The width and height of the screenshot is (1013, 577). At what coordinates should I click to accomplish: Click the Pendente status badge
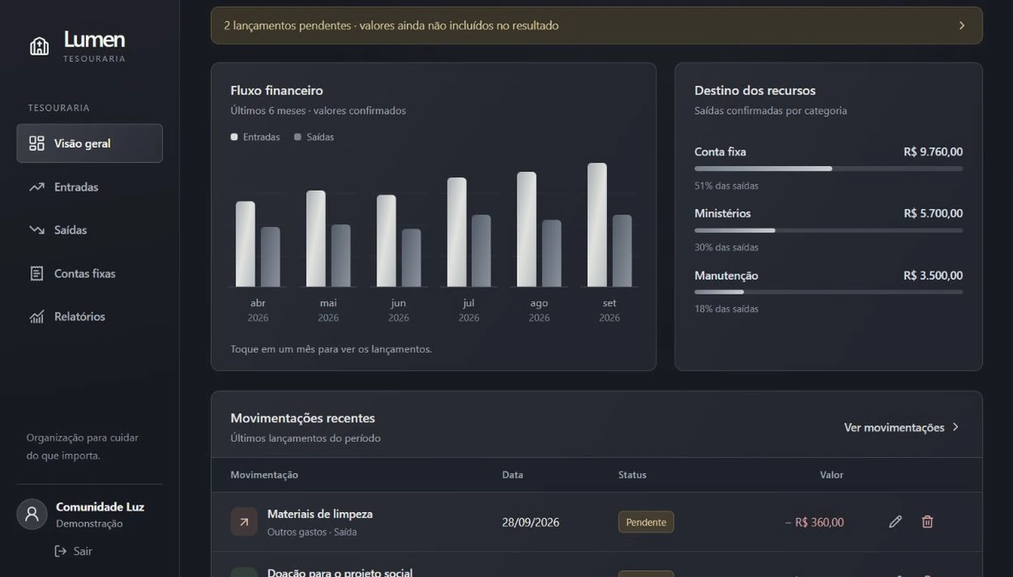point(646,522)
